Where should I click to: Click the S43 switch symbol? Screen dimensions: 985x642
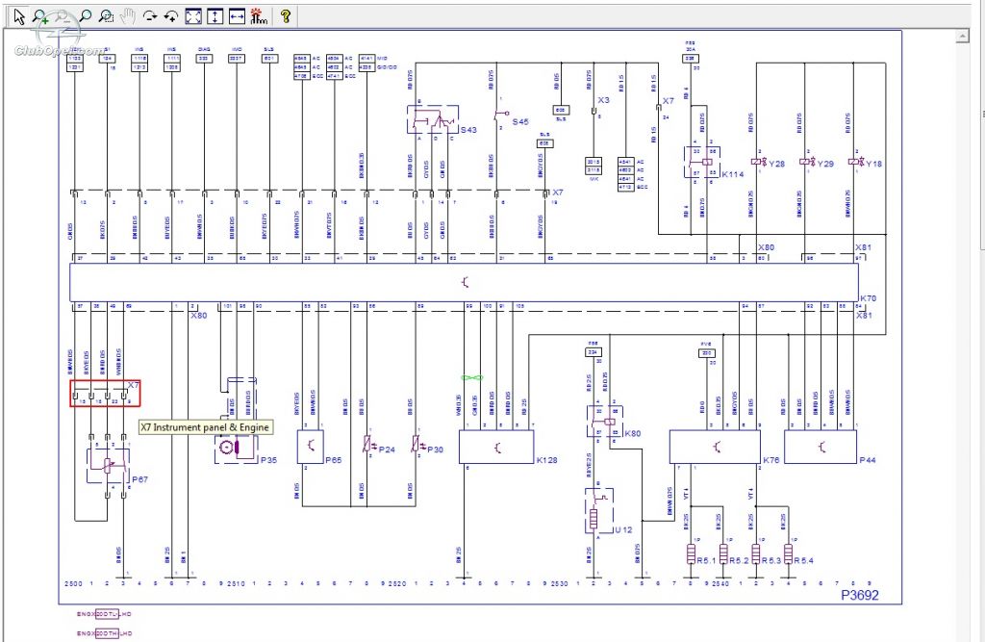pyautogui.click(x=433, y=119)
